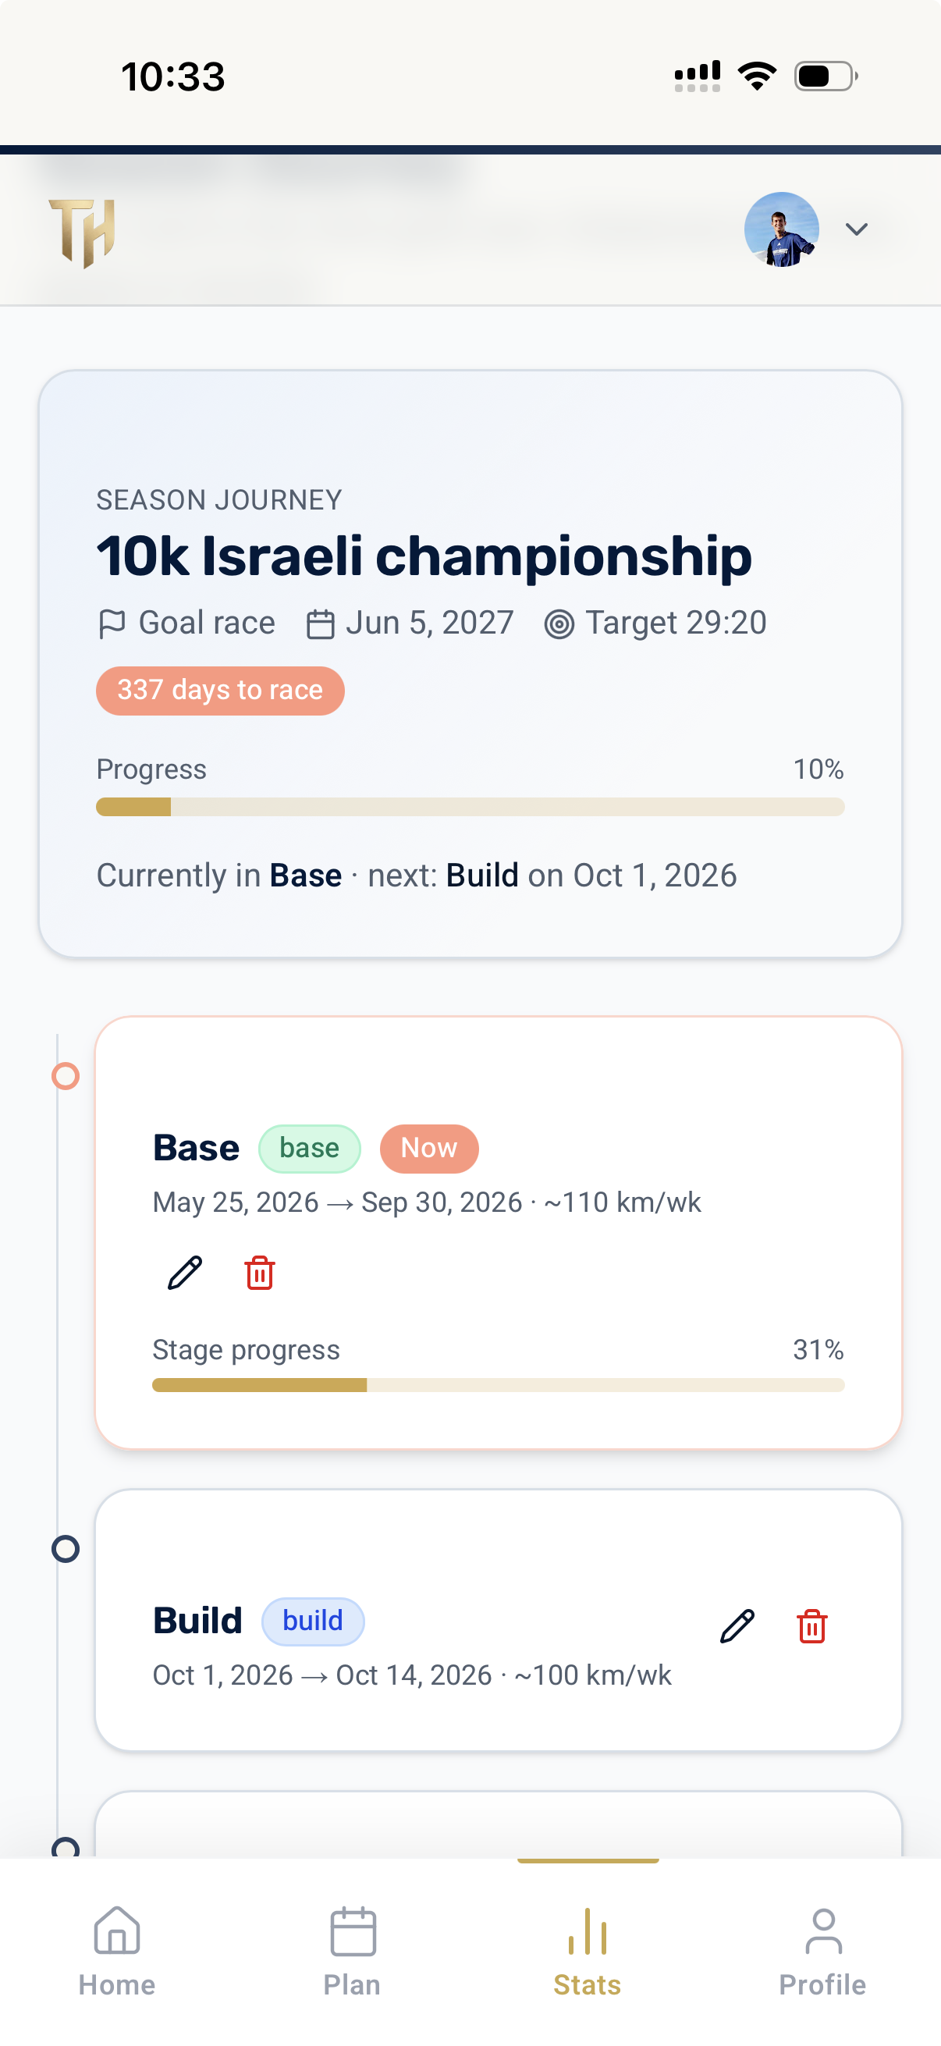This screenshot has height=2046, width=941.
Task: Open the user profile avatar menu
Action: click(x=781, y=229)
